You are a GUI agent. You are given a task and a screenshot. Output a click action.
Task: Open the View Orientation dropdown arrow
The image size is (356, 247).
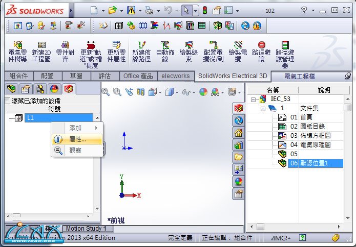click(160, 92)
